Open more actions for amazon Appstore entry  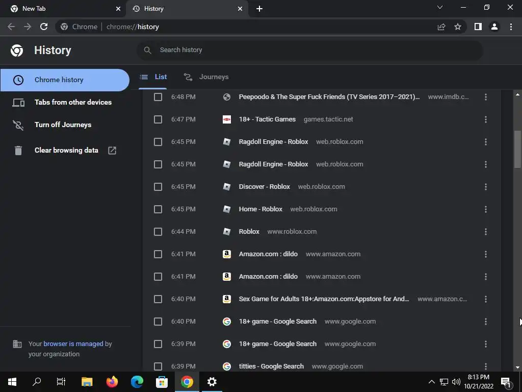[x=486, y=299]
